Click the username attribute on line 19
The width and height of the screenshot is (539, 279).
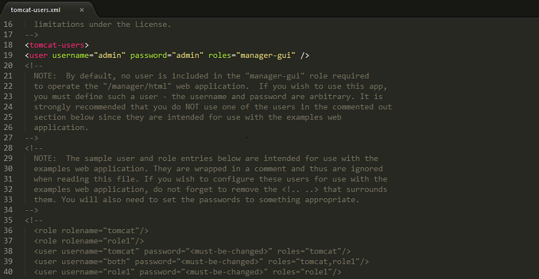pyautogui.click(x=71, y=55)
